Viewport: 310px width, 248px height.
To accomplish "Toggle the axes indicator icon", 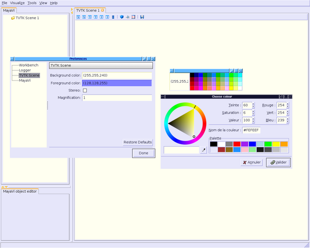I will point(128,17).
